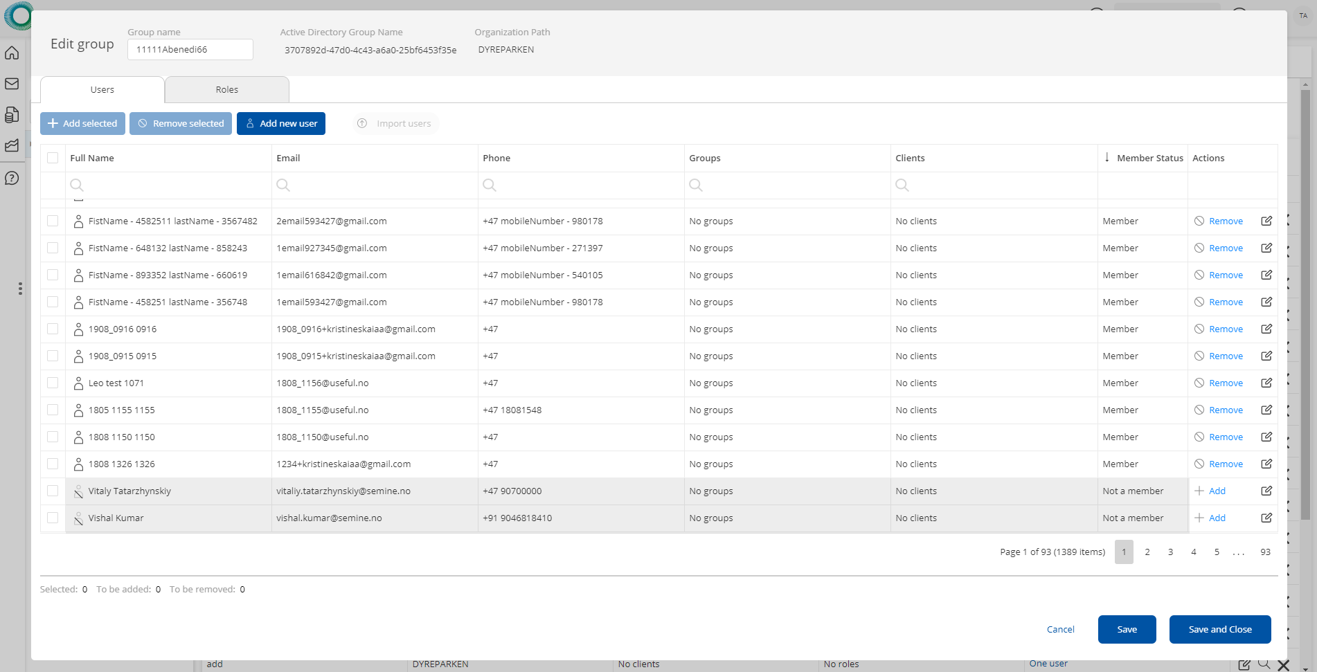The width and height of the screenshot is (1317, 672).
Task: Check the box for Vitaly Tatarzhynskiy
Action: pyautogui.click(x=53, y=491)
